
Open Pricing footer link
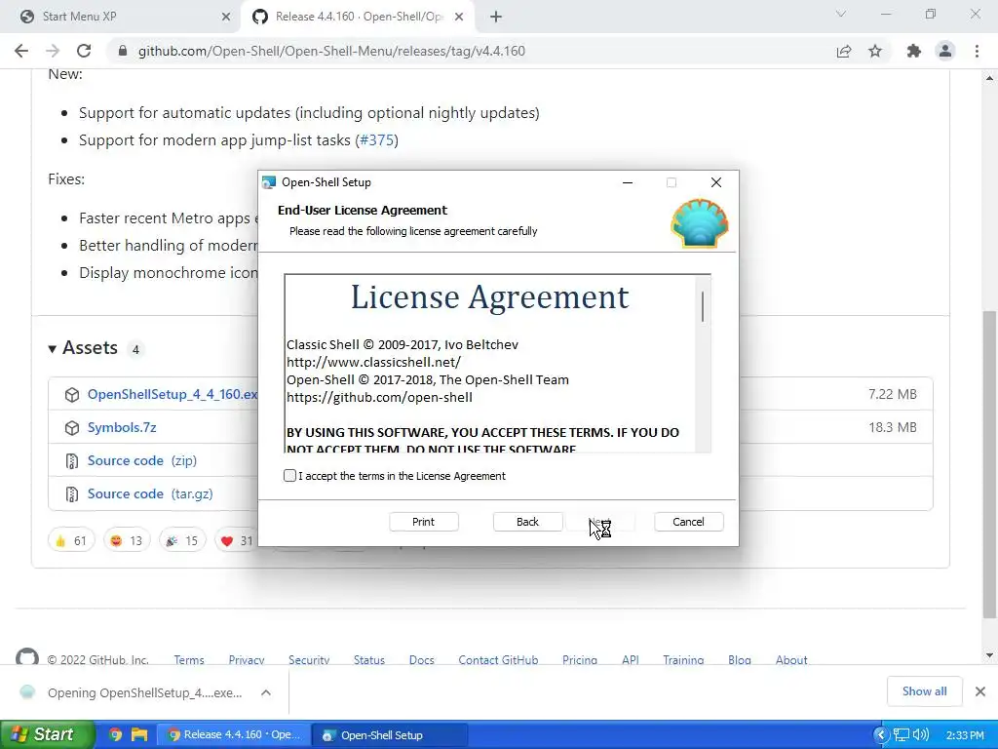580,660
